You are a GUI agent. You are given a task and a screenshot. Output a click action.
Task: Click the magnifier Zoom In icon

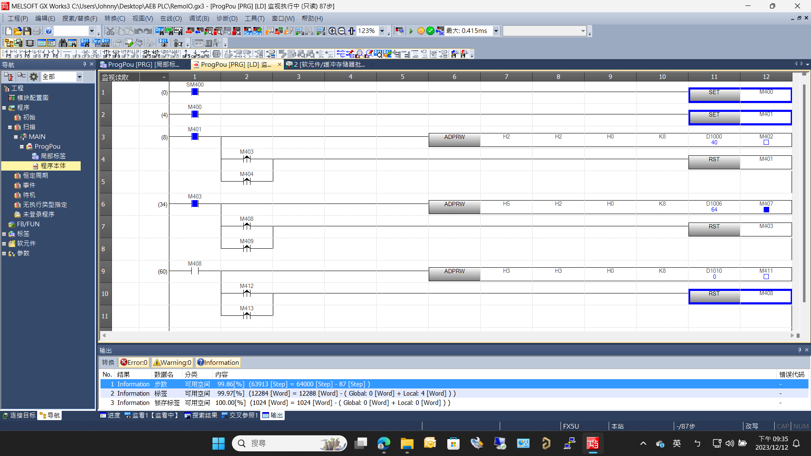pyautogui.click(x=332, y=31)
